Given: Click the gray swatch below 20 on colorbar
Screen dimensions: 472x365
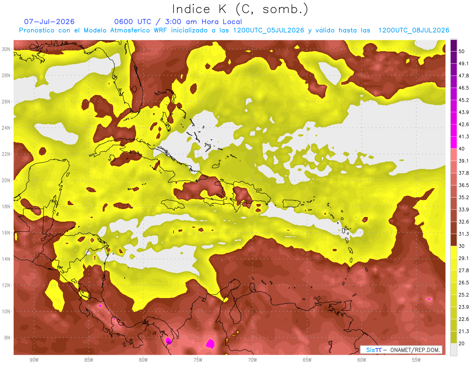Looking at the screenshot, I should tap(454, 350).
